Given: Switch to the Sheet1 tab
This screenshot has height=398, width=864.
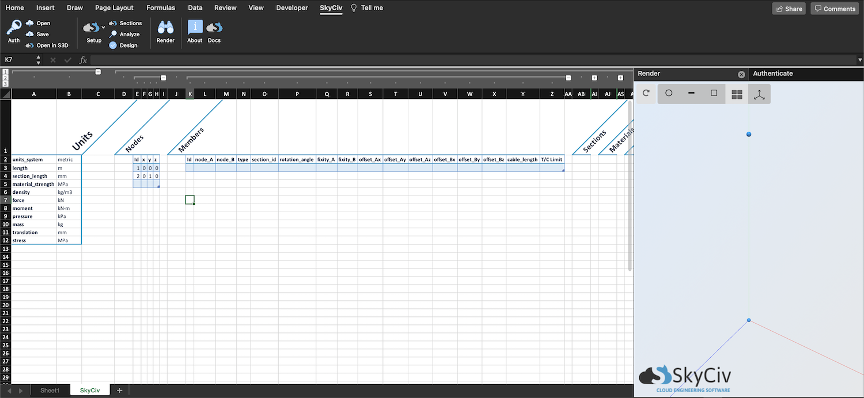Looking at the screenshot, I should click(50, 390).
